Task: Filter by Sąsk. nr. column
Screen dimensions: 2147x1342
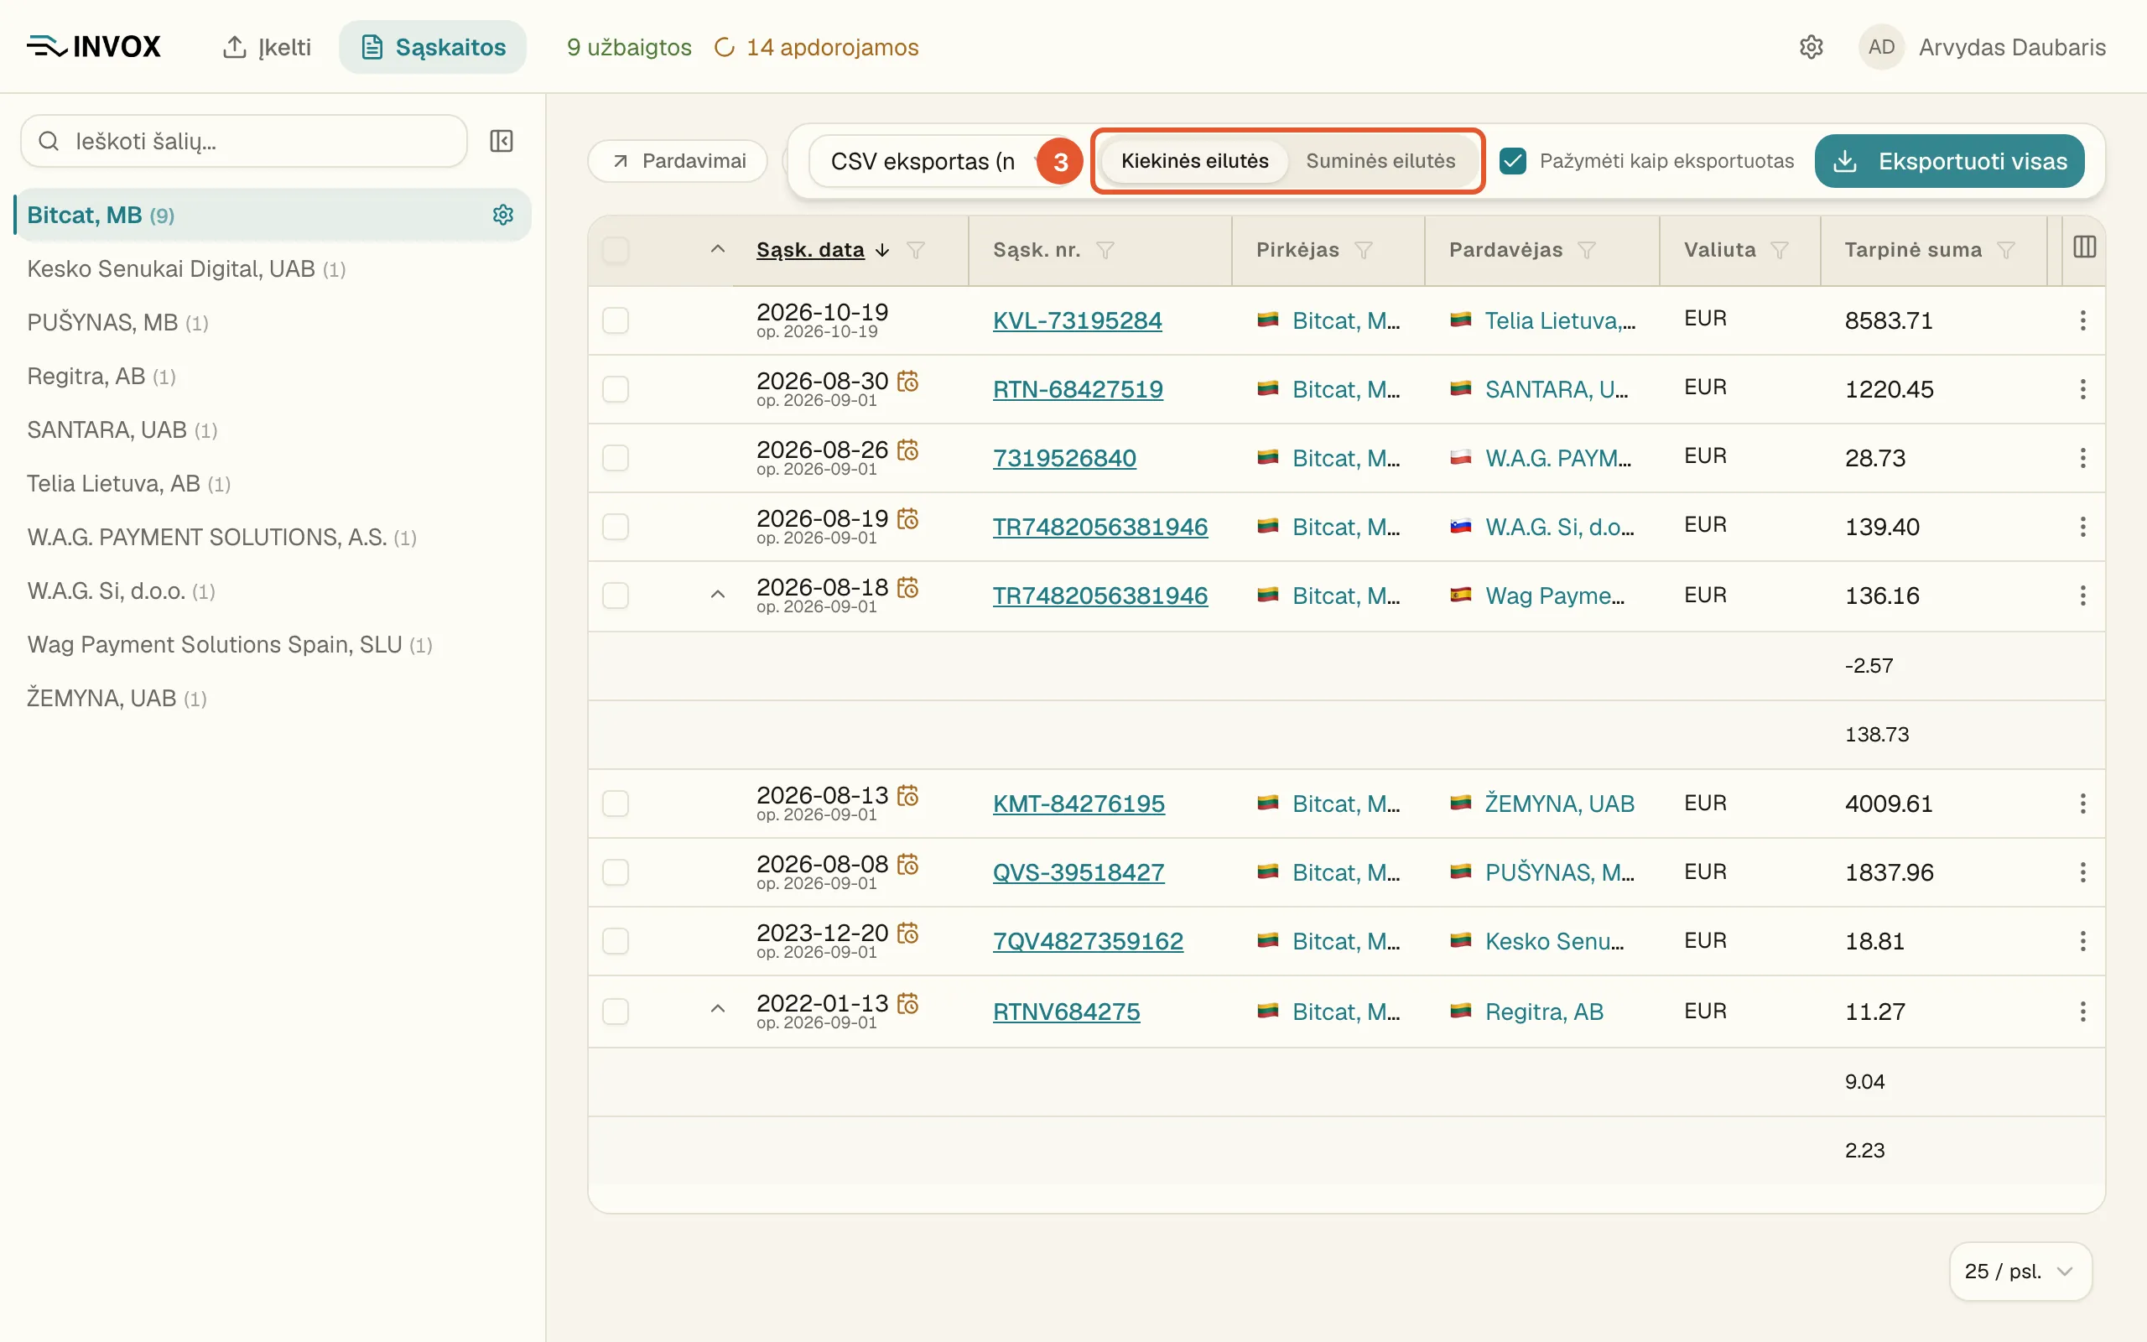Action: (1105, 250)
